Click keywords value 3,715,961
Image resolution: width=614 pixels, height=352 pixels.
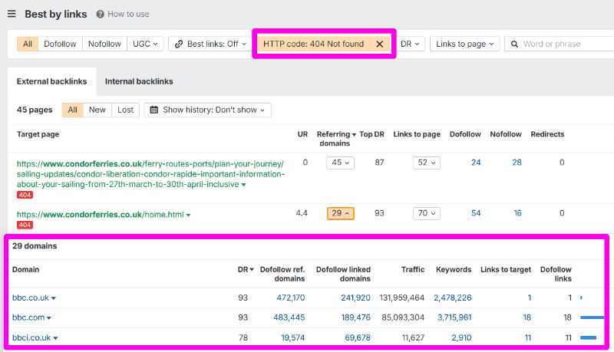coord(454,317)
